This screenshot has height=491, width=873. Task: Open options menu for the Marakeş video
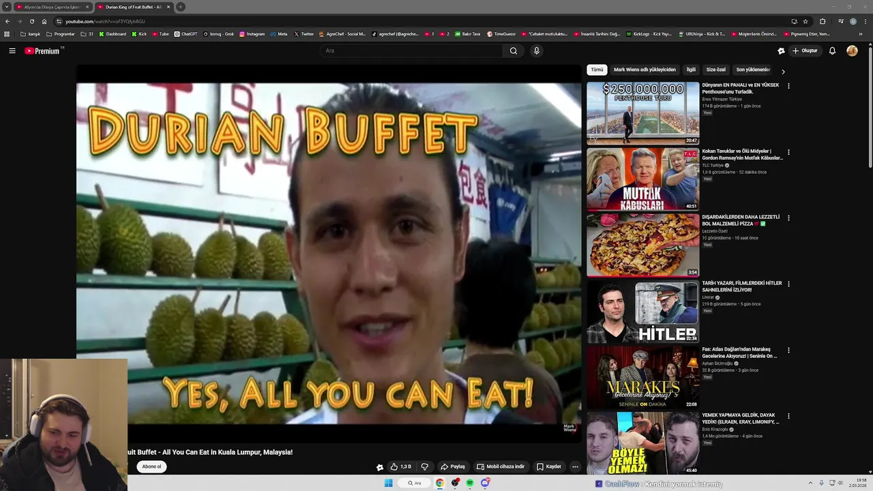(788, 350)
